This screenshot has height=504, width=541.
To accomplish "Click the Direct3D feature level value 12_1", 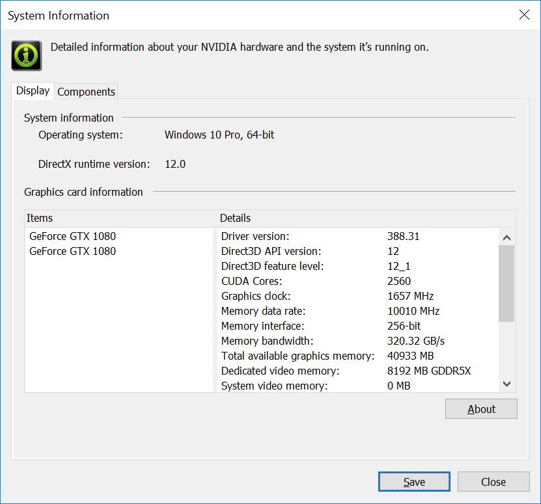I will 398,266.
